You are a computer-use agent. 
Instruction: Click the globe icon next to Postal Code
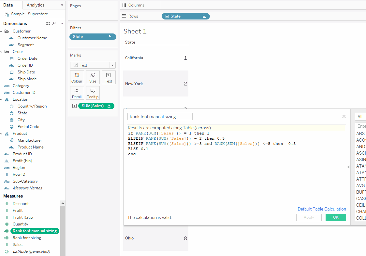12,126
